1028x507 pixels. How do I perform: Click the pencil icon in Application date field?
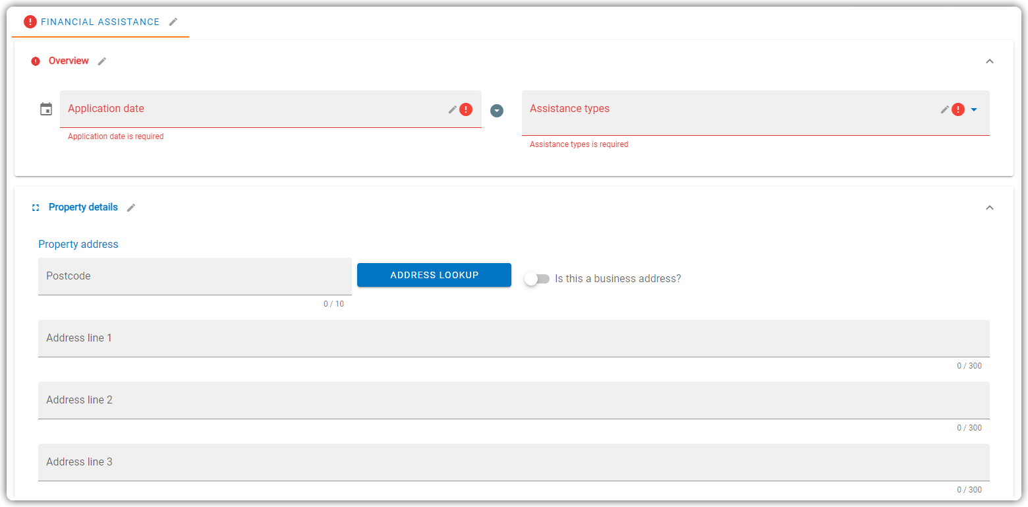(453, 109)
